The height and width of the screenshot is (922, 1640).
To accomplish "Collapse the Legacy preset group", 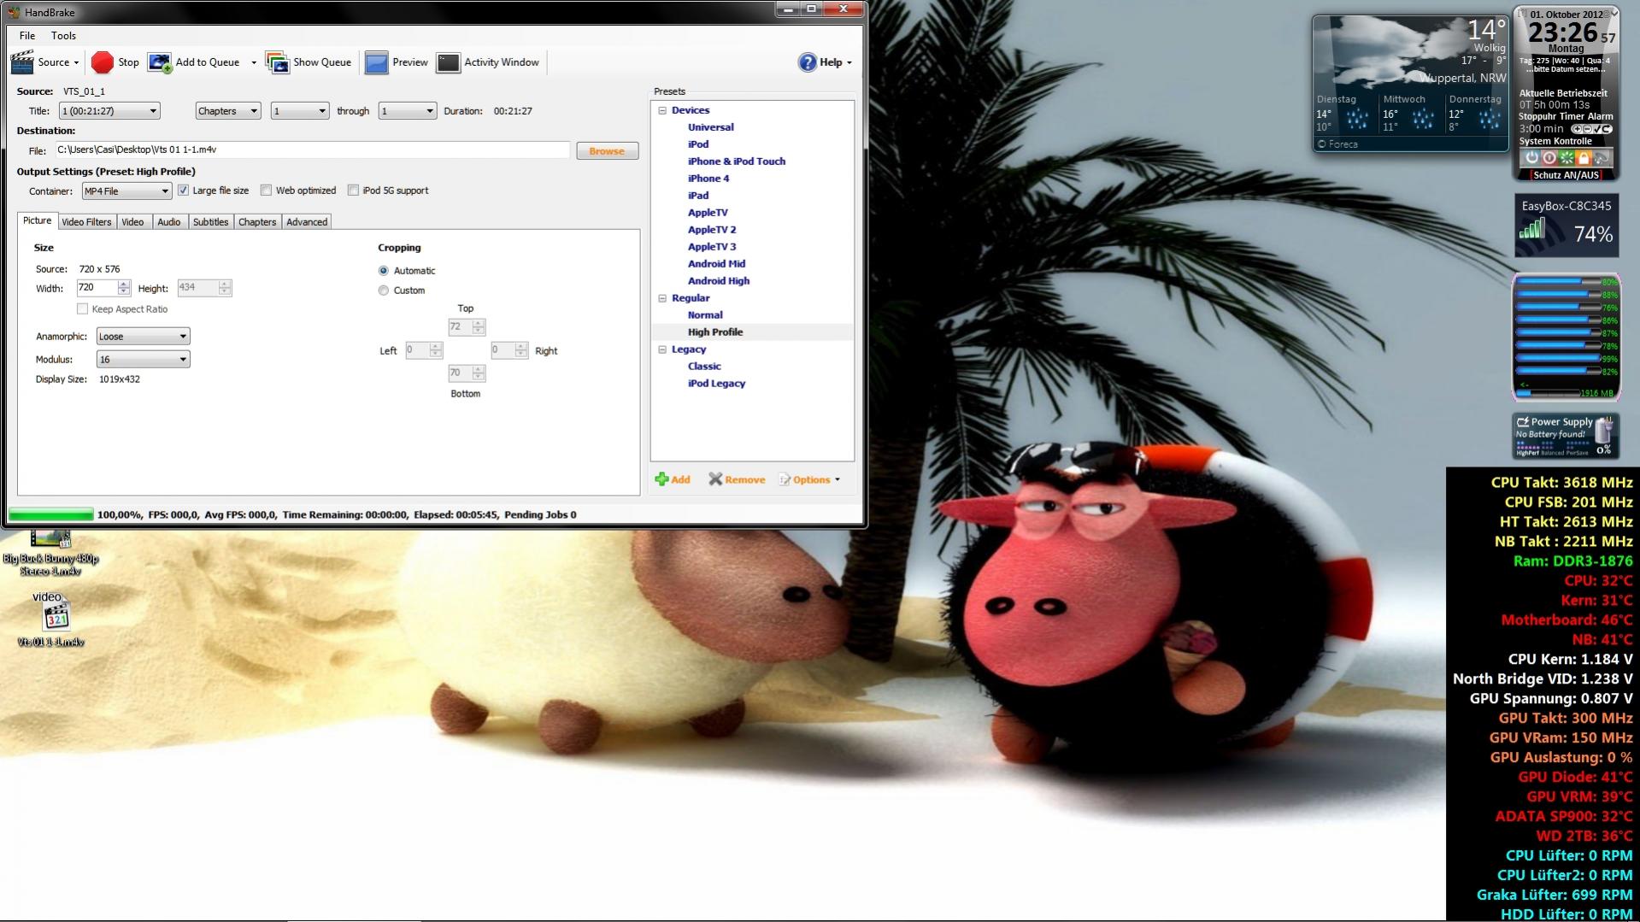I will (x=662, y=349).
